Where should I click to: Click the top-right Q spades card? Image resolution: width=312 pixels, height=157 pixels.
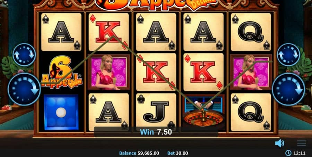[x=251, y=32]
